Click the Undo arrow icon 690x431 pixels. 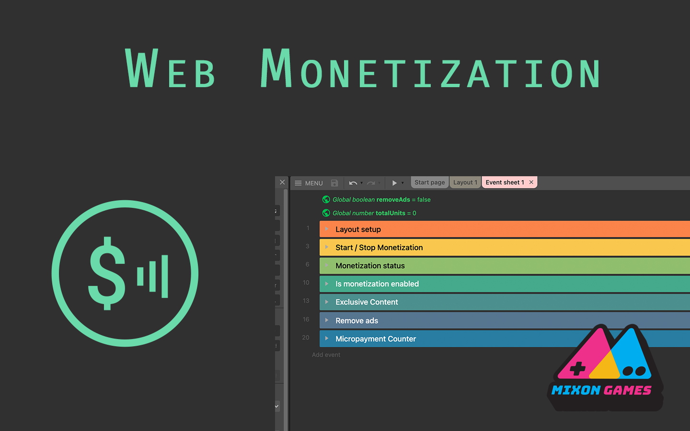click(353, 183)
